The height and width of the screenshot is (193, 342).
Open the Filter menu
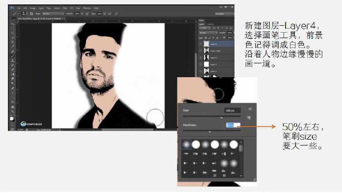pos(65,8)
